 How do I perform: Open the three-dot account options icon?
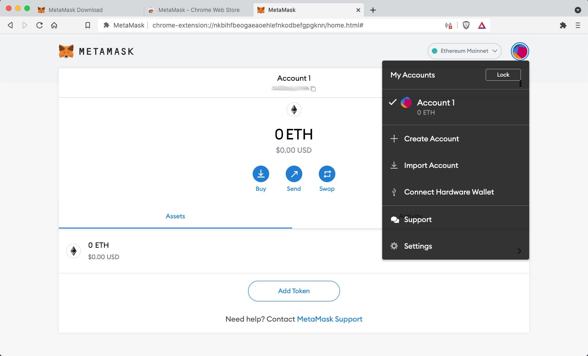click(520, 83)
